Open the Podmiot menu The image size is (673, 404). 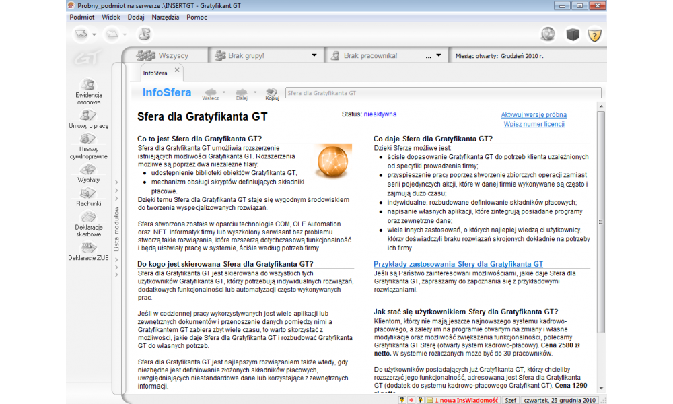81,18
